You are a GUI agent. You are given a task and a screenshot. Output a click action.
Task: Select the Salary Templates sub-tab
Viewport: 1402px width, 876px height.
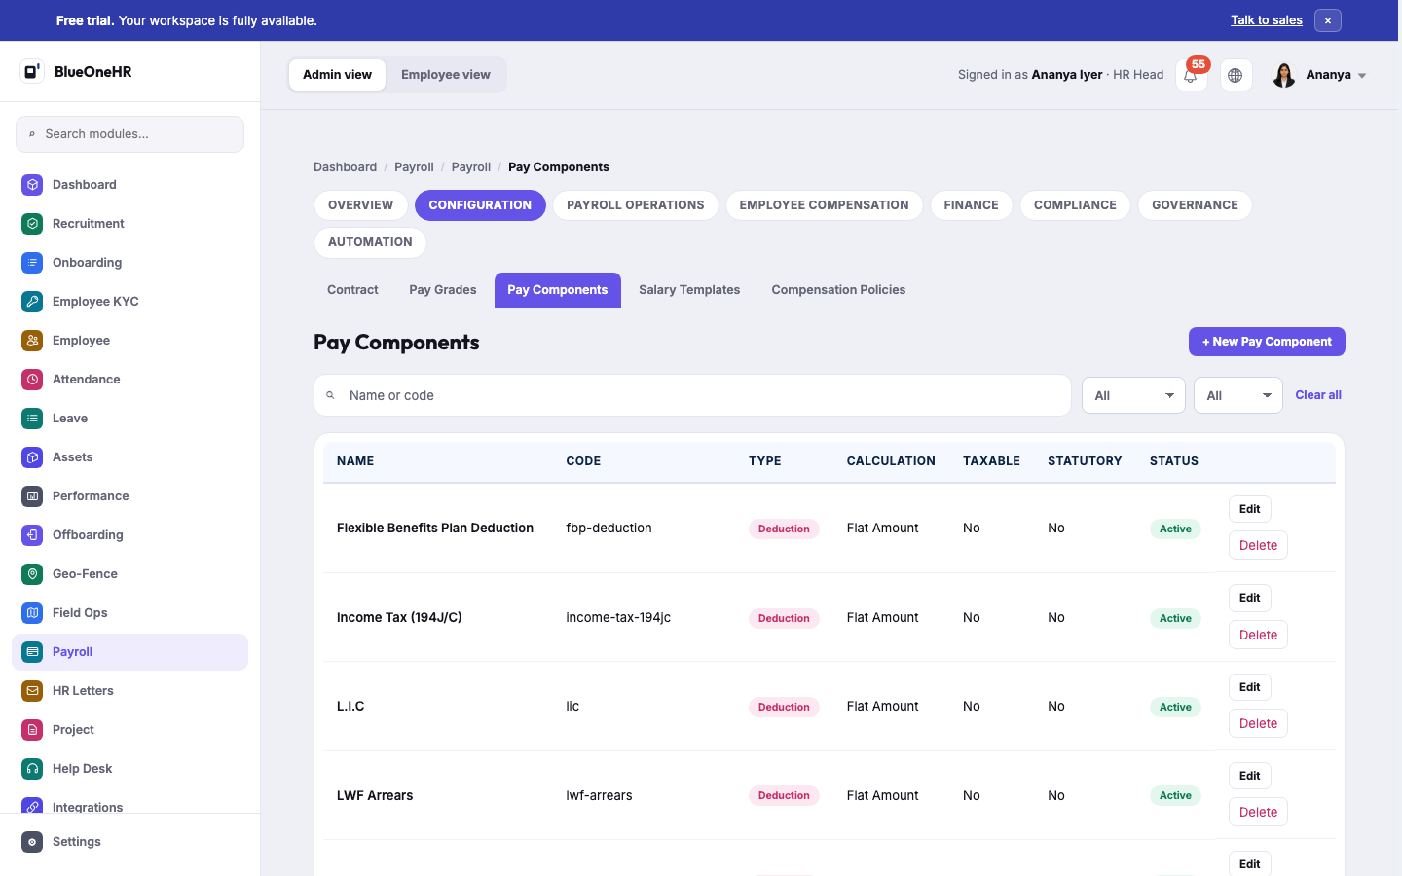pyautogui.click(x=689, y=290)
